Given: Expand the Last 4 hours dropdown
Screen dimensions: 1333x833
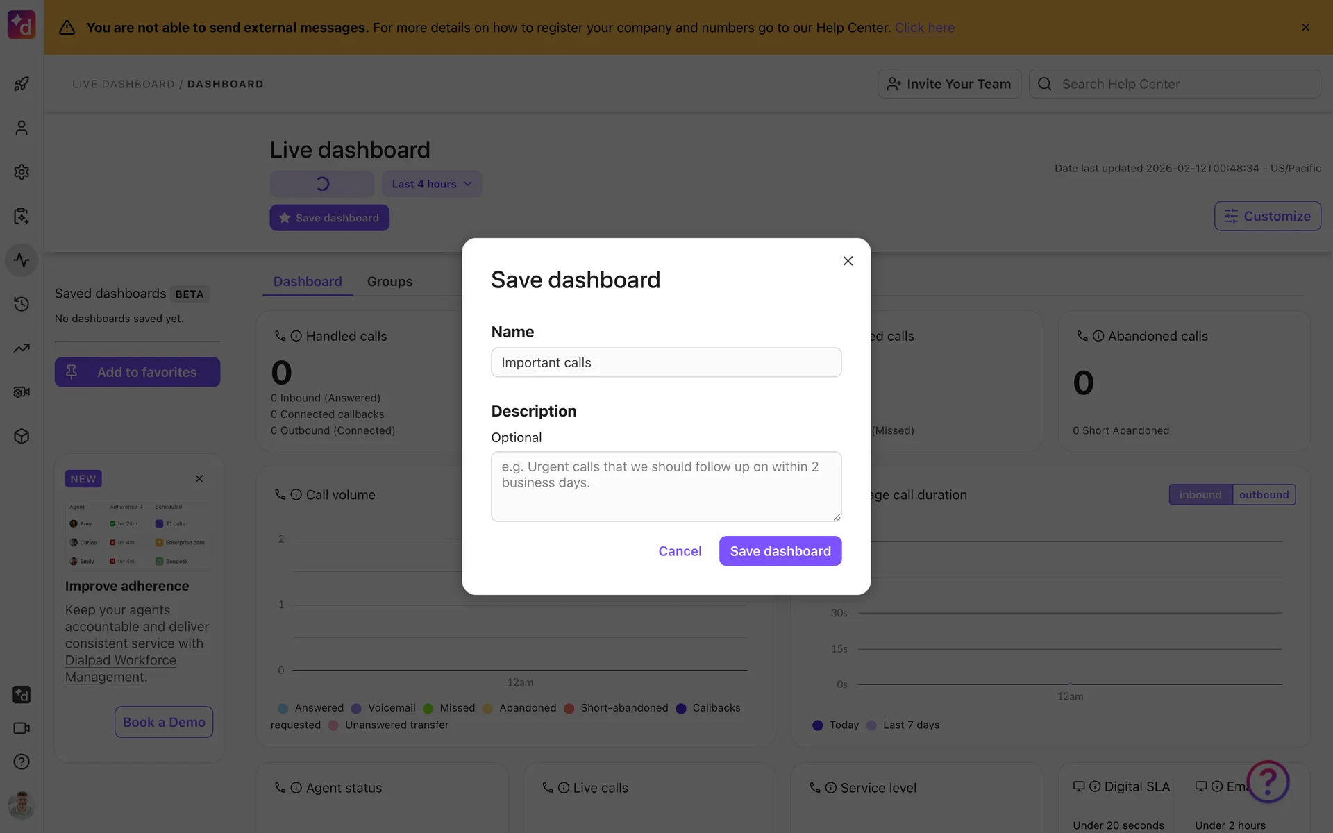Looking at the screenshot, I should (x=431, y=184).
